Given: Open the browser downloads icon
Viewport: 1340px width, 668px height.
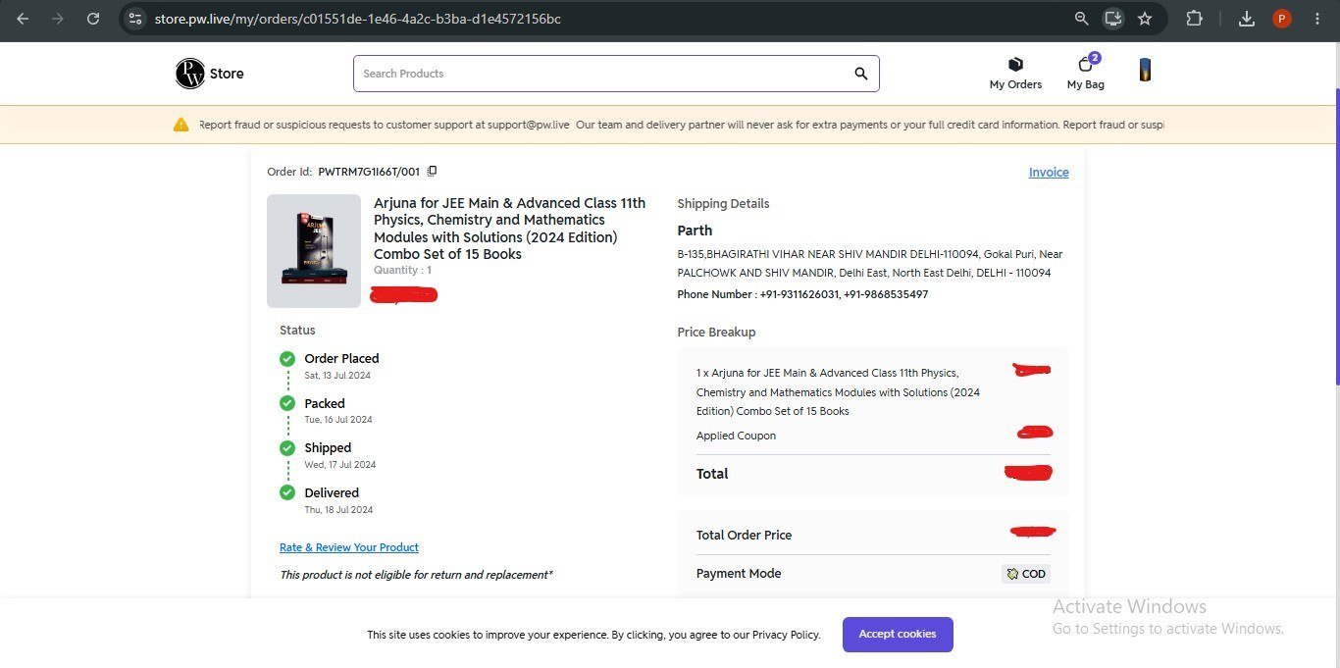Looking at the screenshot, I should pos(1247,19).
